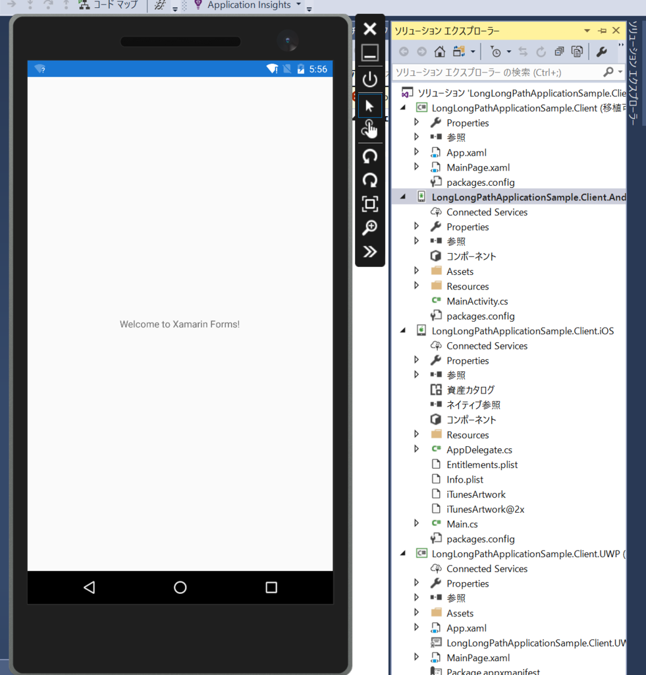This screenshot has width=646, height=675.
Task: Enable multi-touch input in emulator
Action: 370,129
